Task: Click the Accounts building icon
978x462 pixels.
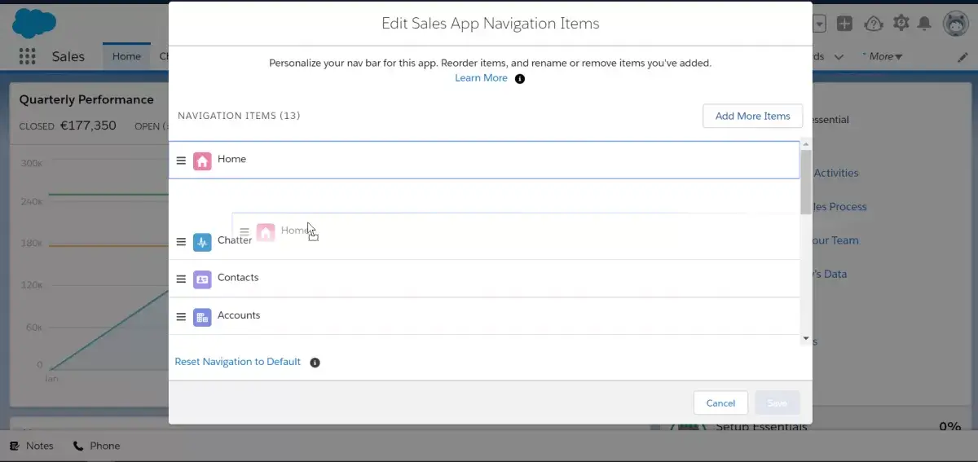Action: 202,317
